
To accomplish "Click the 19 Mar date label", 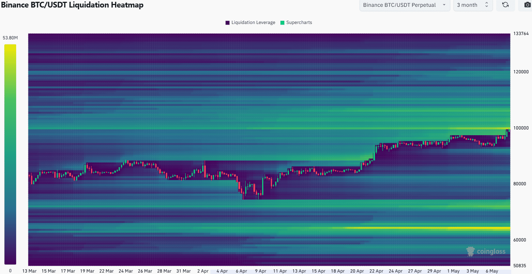I will [x=87, y=271].
